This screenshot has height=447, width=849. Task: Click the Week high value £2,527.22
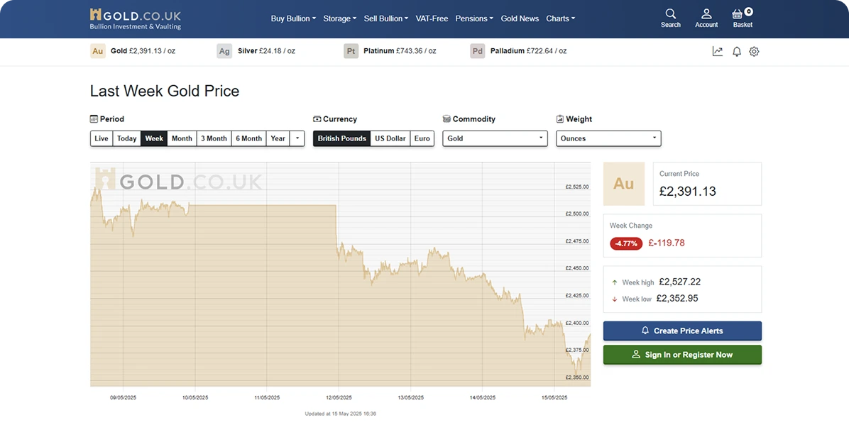click(679, 282)
